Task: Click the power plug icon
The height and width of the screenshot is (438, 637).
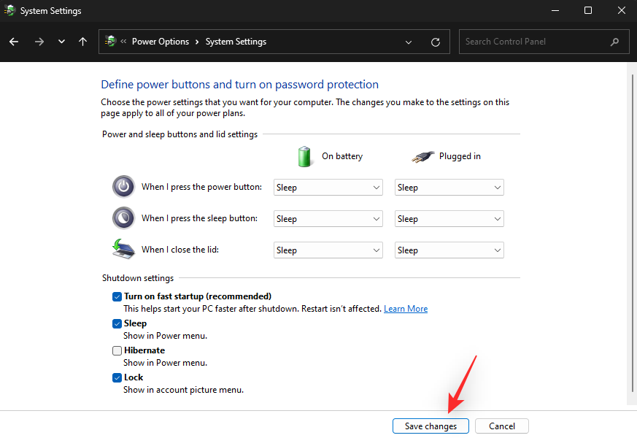Action: [x=422, y=156]
